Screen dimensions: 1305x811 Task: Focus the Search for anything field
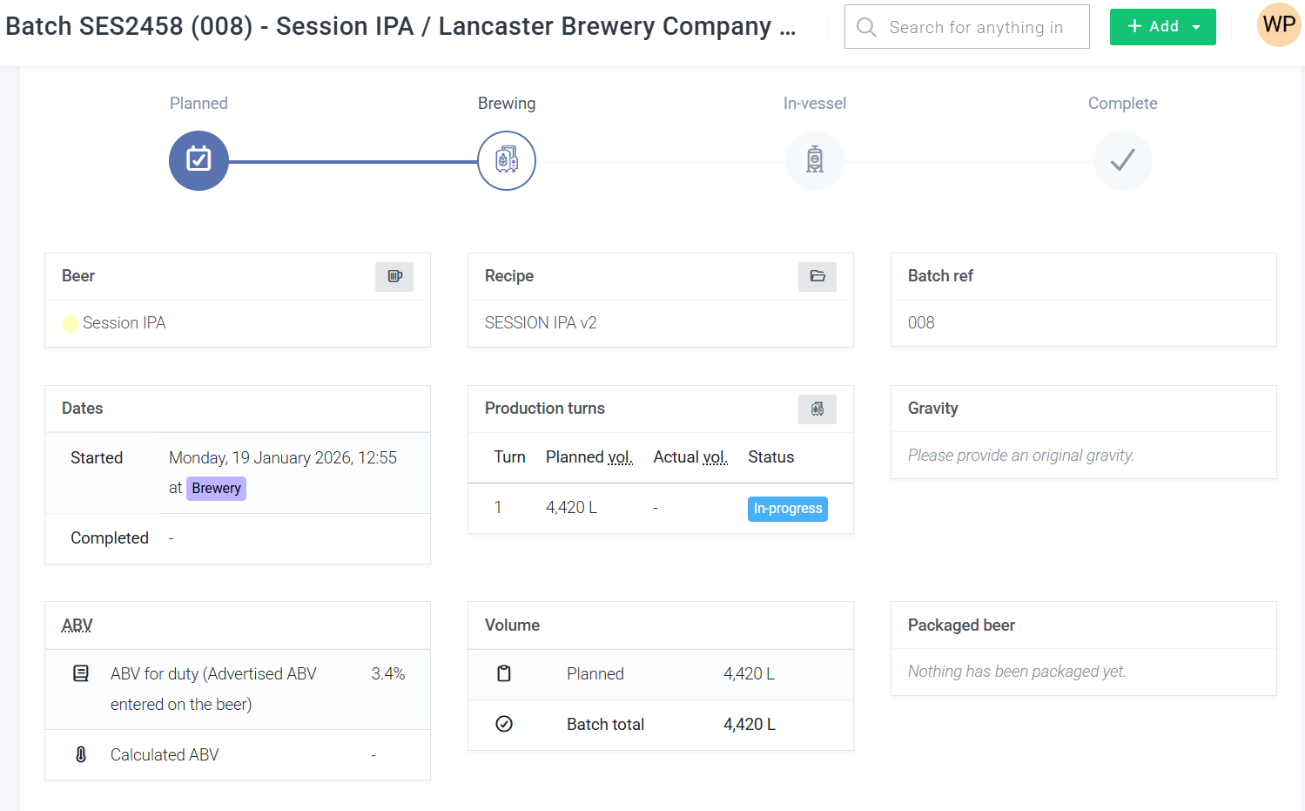pyautogui.click(x=967, y=27)
